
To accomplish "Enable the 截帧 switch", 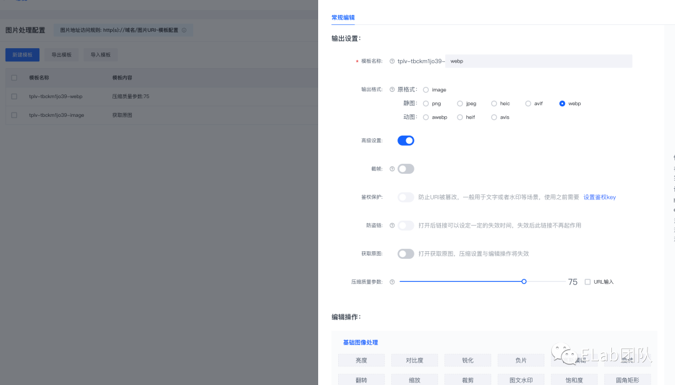I will click(406, 169).
